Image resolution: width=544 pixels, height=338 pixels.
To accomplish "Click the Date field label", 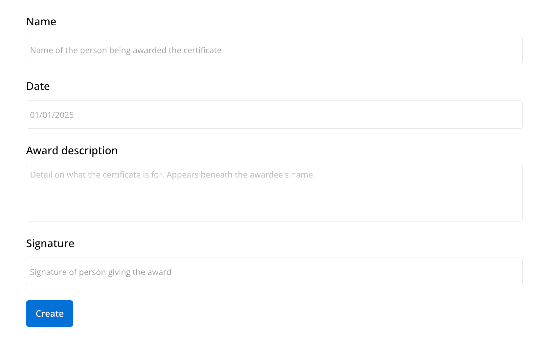I will tap(38, 86).
